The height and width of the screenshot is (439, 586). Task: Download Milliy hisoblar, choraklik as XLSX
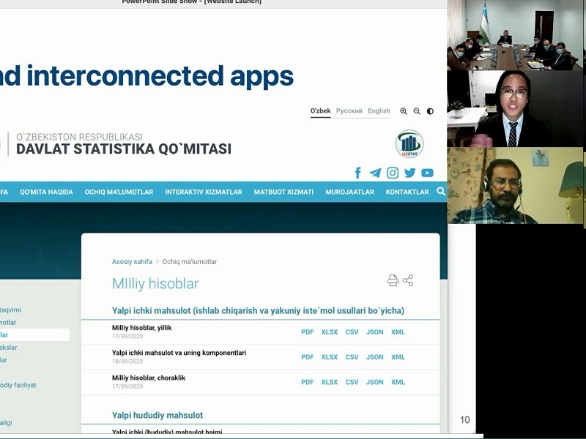[x=330, y=382]
